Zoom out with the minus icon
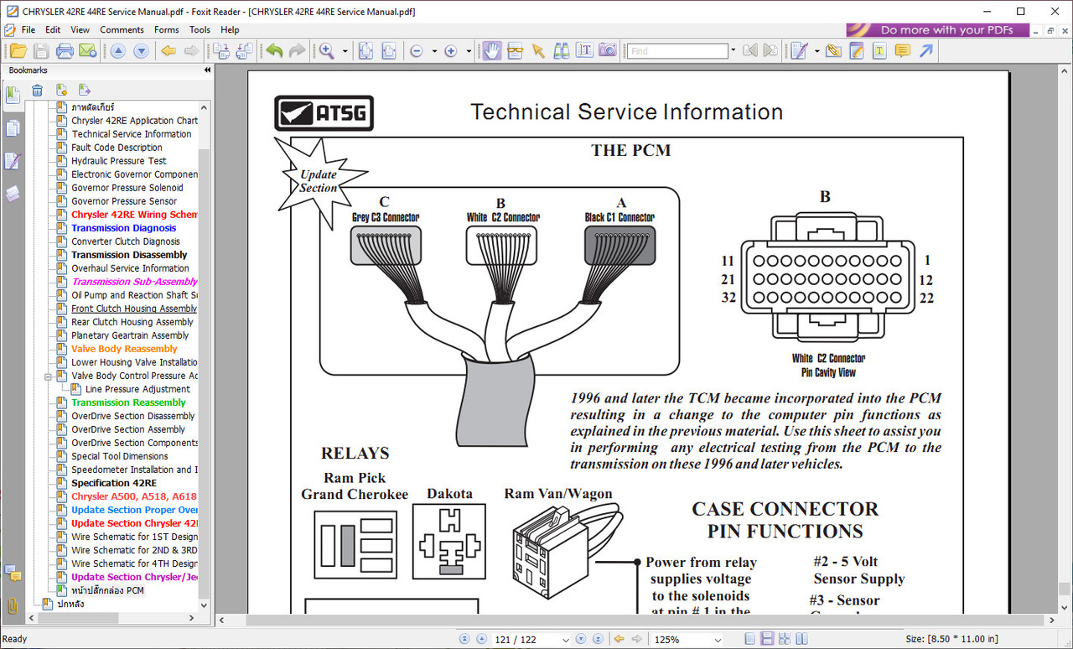This screenshot has height=649, width=1073. (x=417, y=51)
